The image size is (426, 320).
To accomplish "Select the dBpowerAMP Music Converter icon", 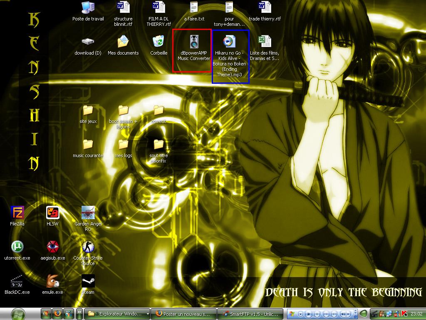I will tap(194, 48).
